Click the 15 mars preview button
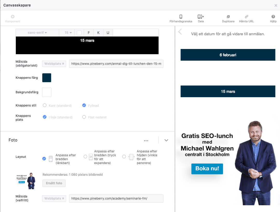The height and width of the screenshot is (212, 280). click(x=228, y=91)
